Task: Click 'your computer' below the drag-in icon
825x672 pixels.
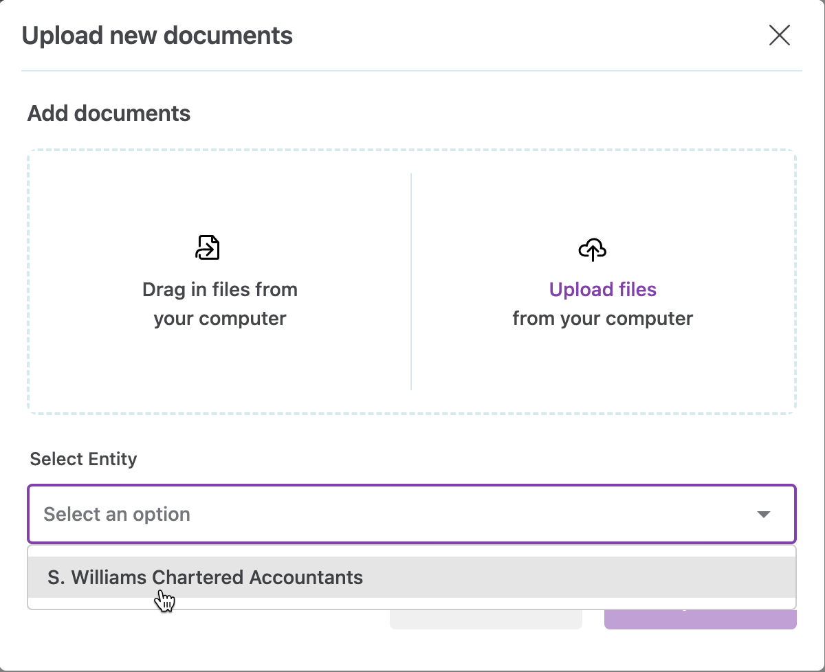Action: 219,319
